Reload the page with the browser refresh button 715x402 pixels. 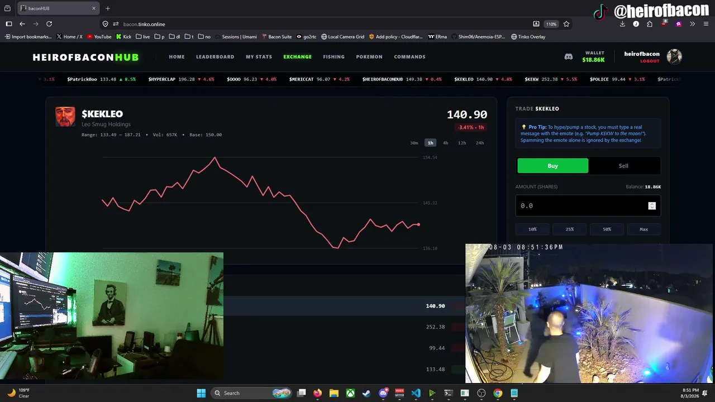pyautogui.click(x=49, y=24)
